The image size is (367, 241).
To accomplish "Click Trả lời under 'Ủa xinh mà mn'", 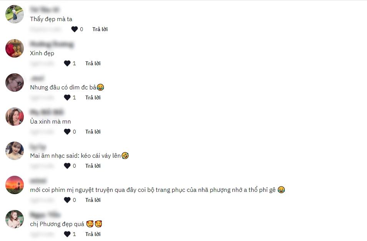I will coord(93,132).
